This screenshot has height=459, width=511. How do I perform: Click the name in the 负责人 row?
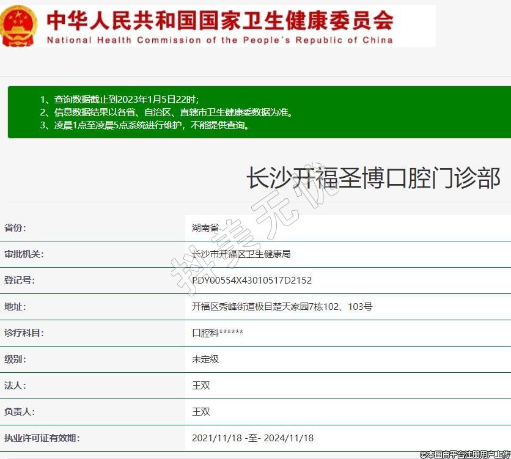201,412
